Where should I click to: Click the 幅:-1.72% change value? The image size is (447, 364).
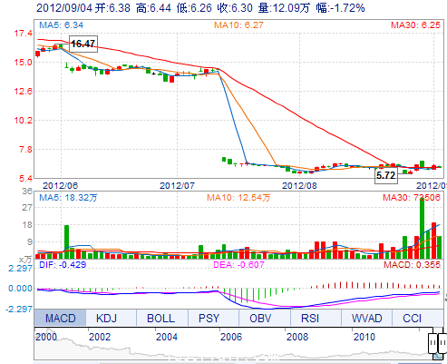[x=341, y=8]
